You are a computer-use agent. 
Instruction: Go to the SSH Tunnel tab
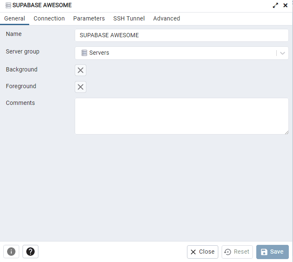[x=129, y=18]
